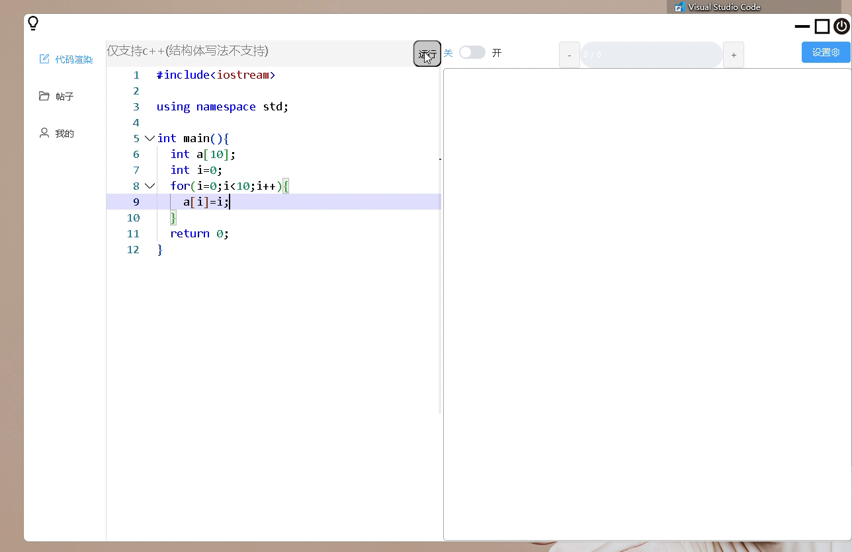852x552 pixels.
Task: Click the #include<iostream> line
Action: (216, 75)
